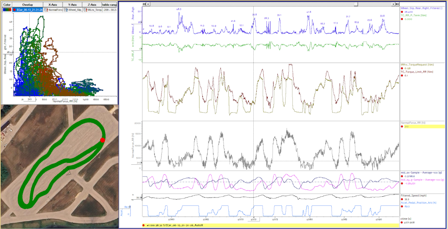
Task: Click the scroll left arrow above the chart
Action: (x=147, y=3)
